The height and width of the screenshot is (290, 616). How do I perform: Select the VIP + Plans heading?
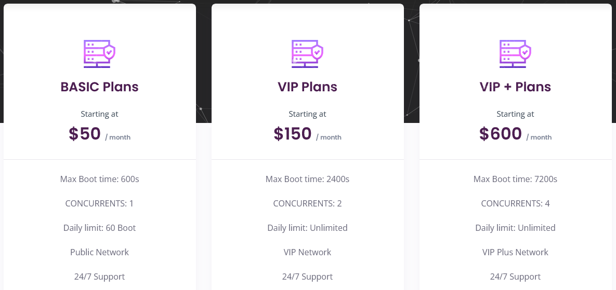coord(515,87)
